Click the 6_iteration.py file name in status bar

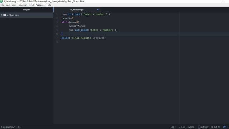pos(8,127)
